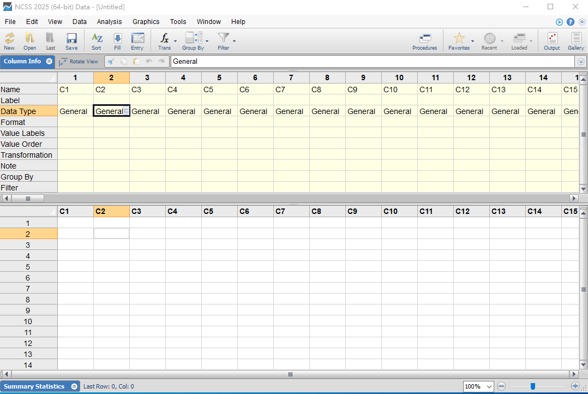Click the New dataset toolbar icon
Viewport: 588px width, 394px height.
(x=9, y=41)
